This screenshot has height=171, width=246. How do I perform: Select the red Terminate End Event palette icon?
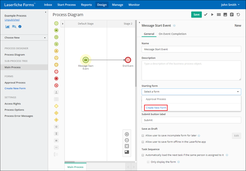click(56, 78)
